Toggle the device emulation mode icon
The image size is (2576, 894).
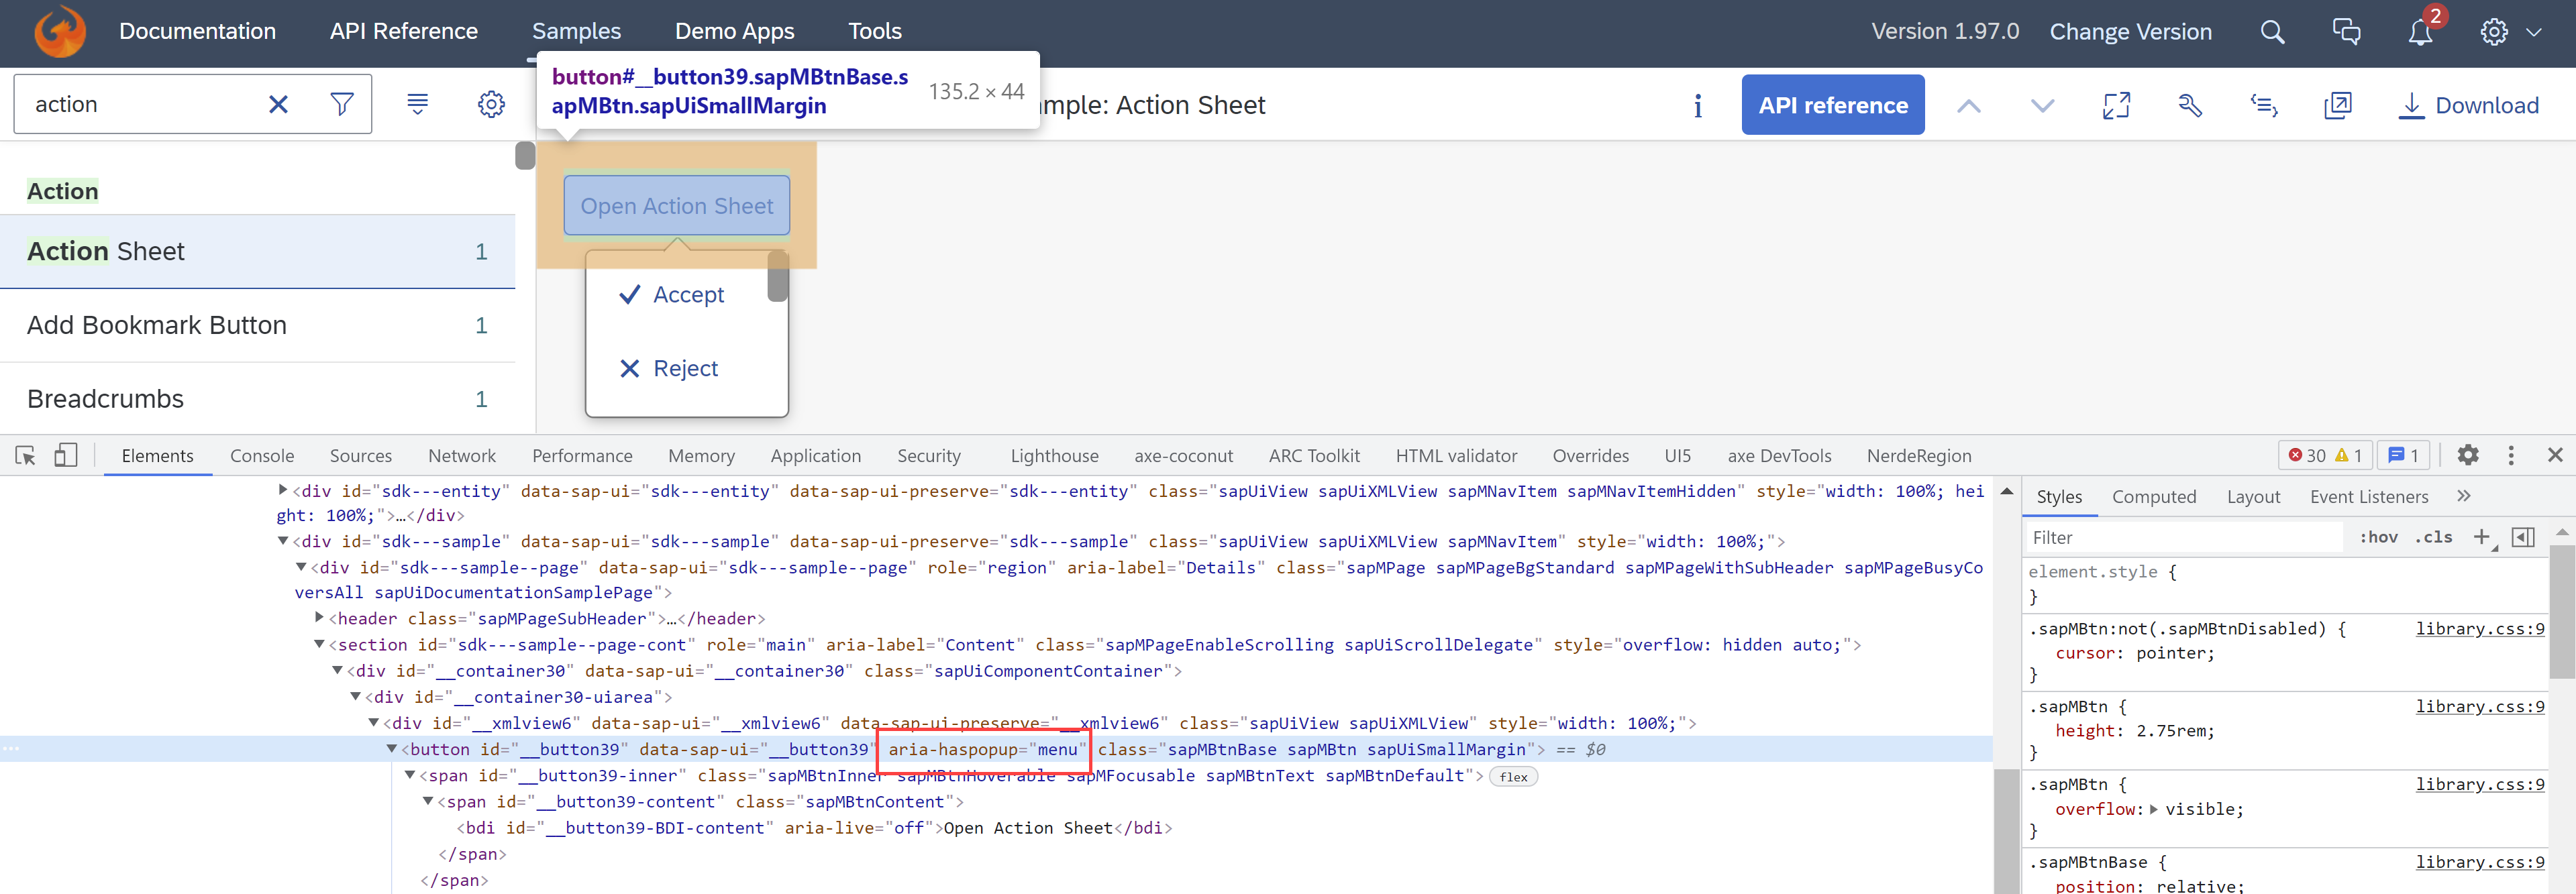point(64,455)
